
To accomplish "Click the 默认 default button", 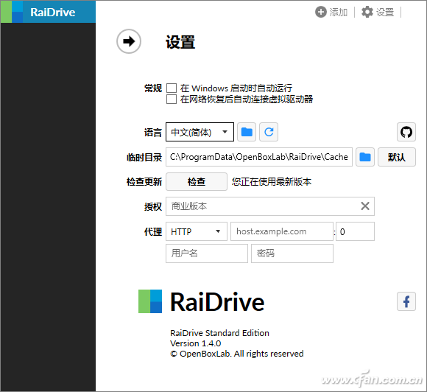I will 397,157.
